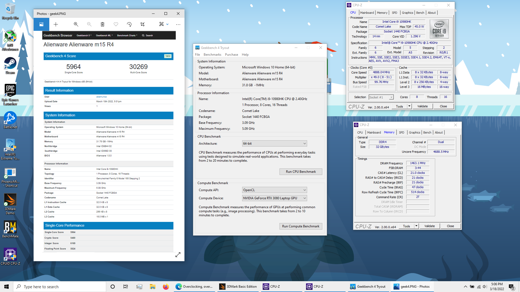Open BenchMate desktop icon
This screenshot has width=520, height=292.
10,229
